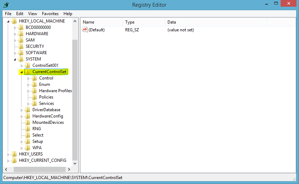
Task: Click the tree pane scroll down arrow
Action: [x=75, y=164]
